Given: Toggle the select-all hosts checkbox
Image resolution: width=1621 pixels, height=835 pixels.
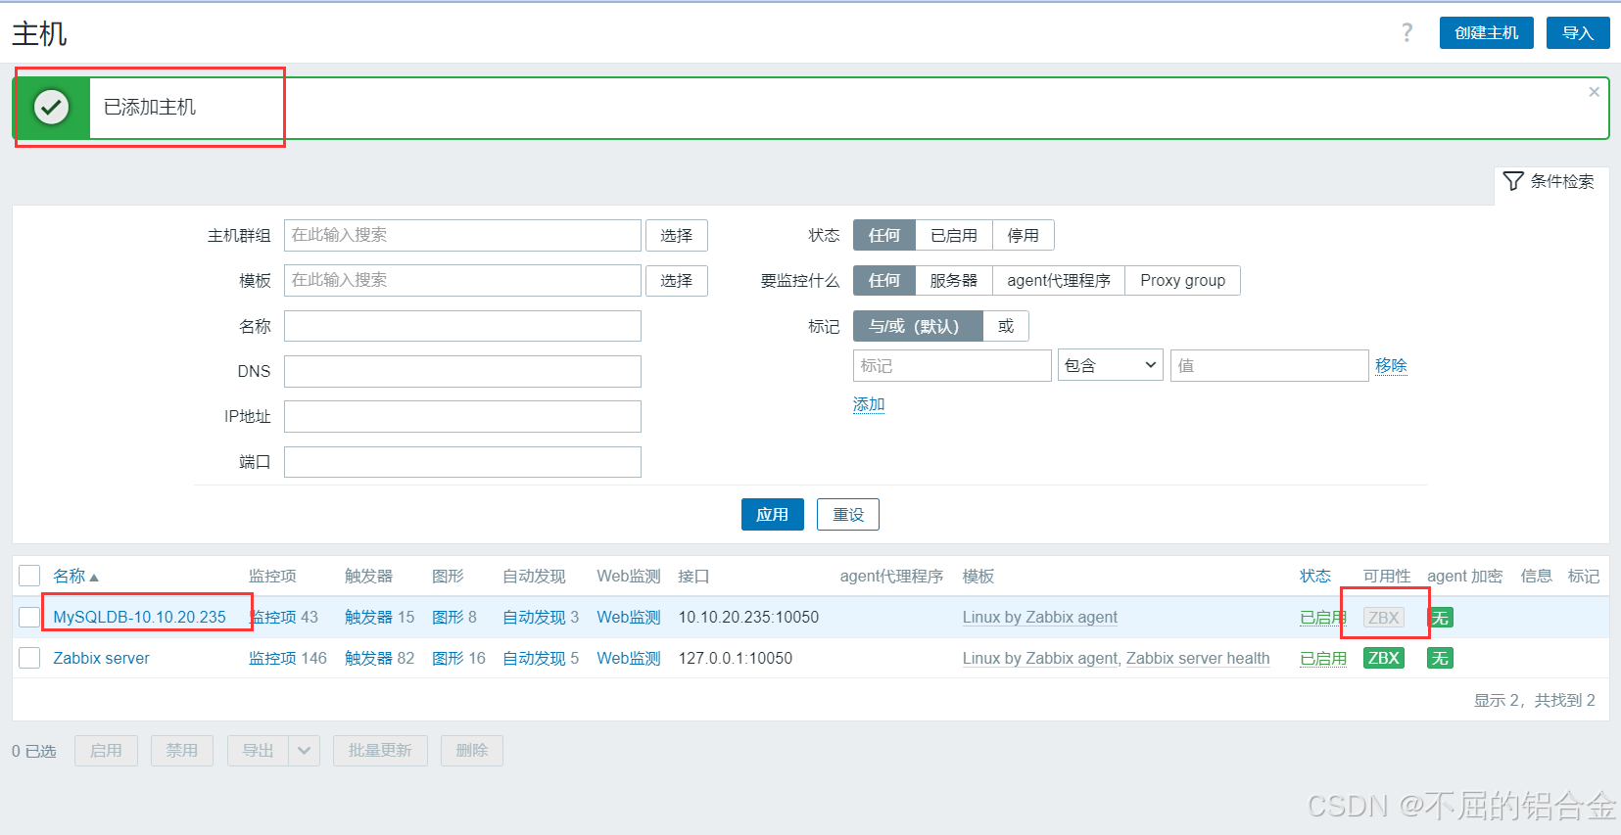Looking at the screenshot, I should point(29,576).
